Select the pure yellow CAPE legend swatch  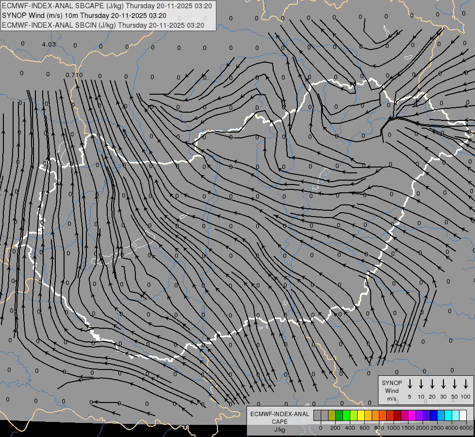click(x=361, y=415)
